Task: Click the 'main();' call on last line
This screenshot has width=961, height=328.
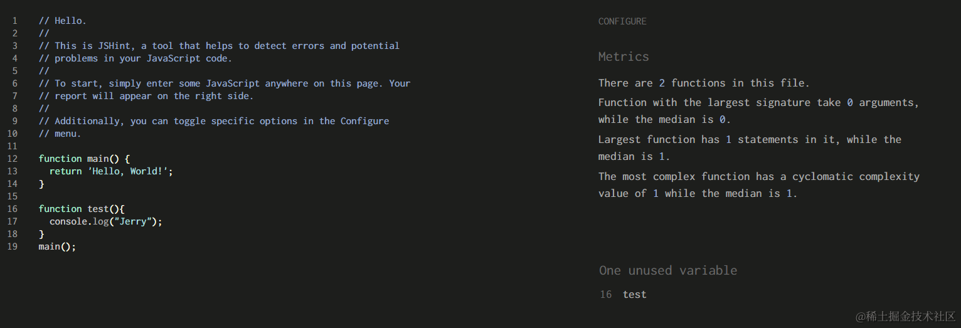Action: coord(56,246)
